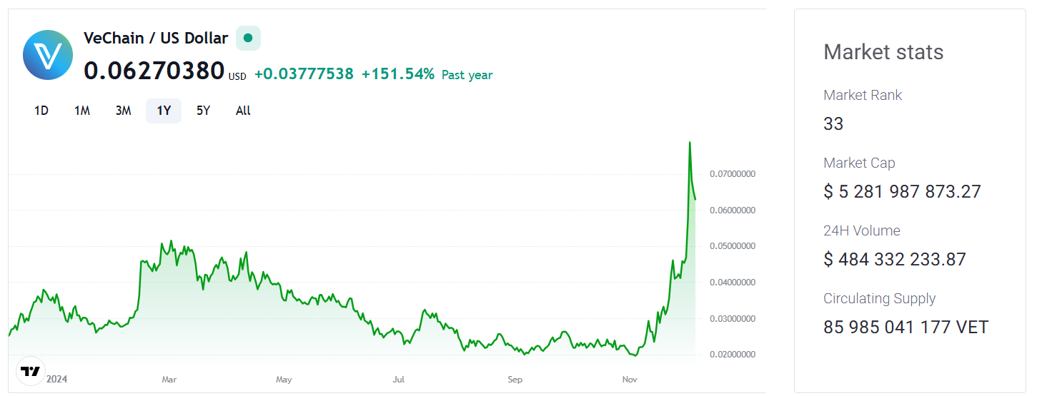The image size is (1037, 396).
Task: Show the All time price history
Action: click(243, 111)
